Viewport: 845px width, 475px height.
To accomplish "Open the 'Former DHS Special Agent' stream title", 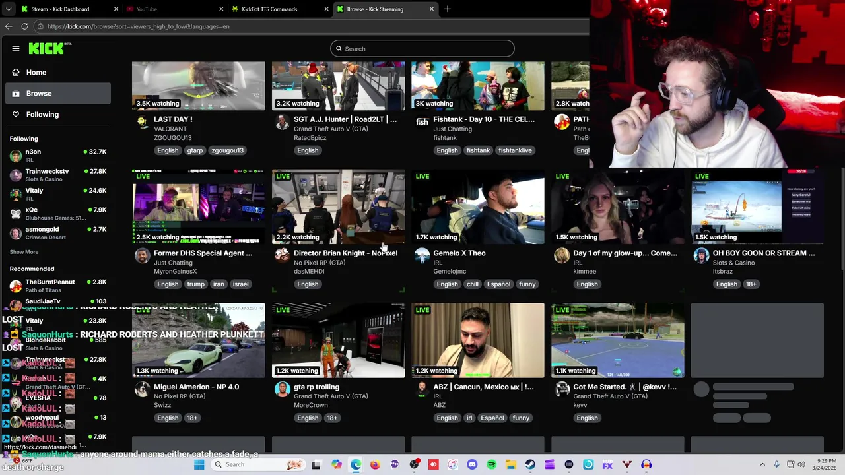I will click(x=203, y=253).
